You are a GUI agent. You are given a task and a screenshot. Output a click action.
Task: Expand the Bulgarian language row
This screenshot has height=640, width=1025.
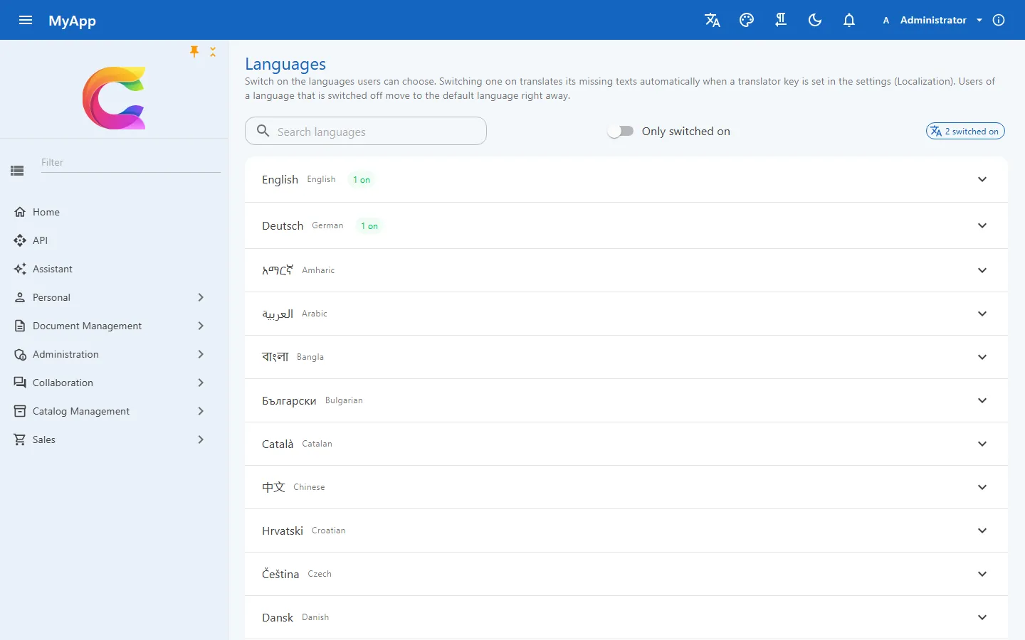pos(626,400)
